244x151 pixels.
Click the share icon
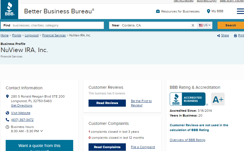click(x=218, y=36)
